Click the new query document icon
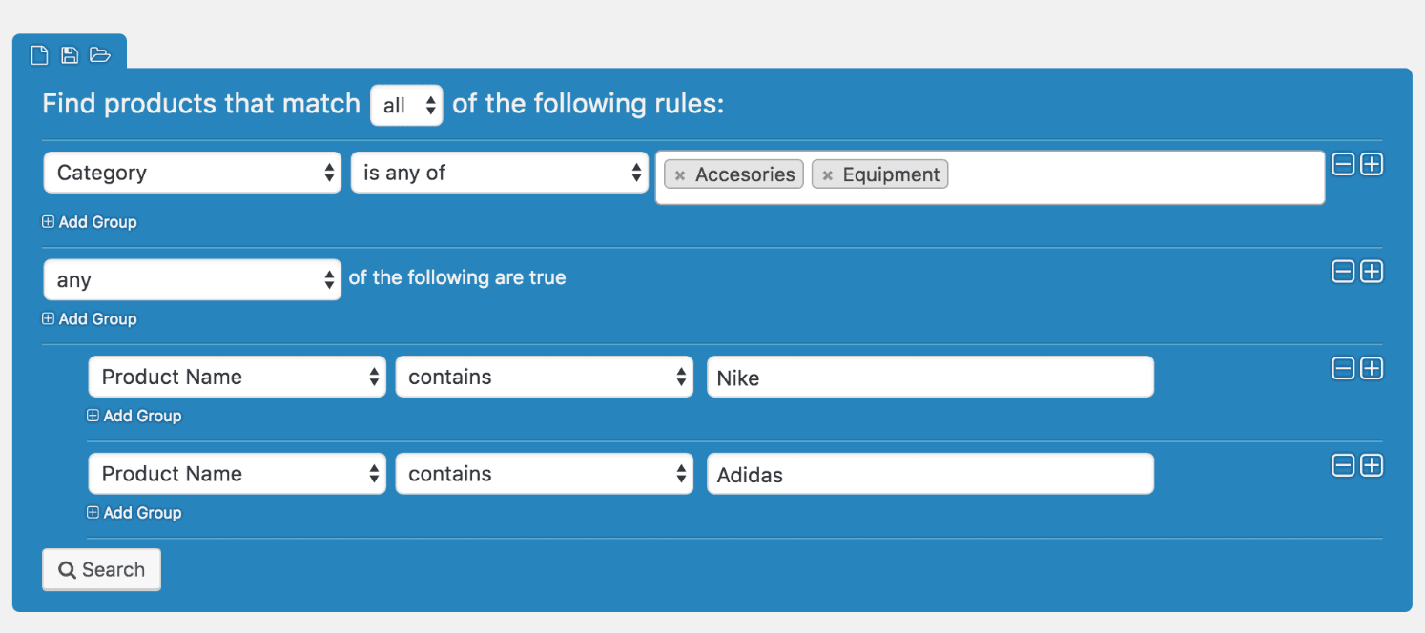The height and width of the screenshot is (633, 1425). pos(39,55)
